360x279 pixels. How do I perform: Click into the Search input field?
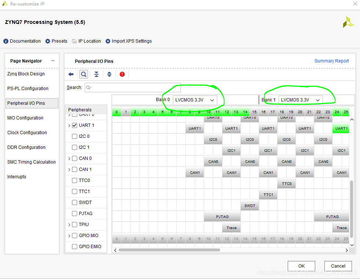(x=133, y=87)
